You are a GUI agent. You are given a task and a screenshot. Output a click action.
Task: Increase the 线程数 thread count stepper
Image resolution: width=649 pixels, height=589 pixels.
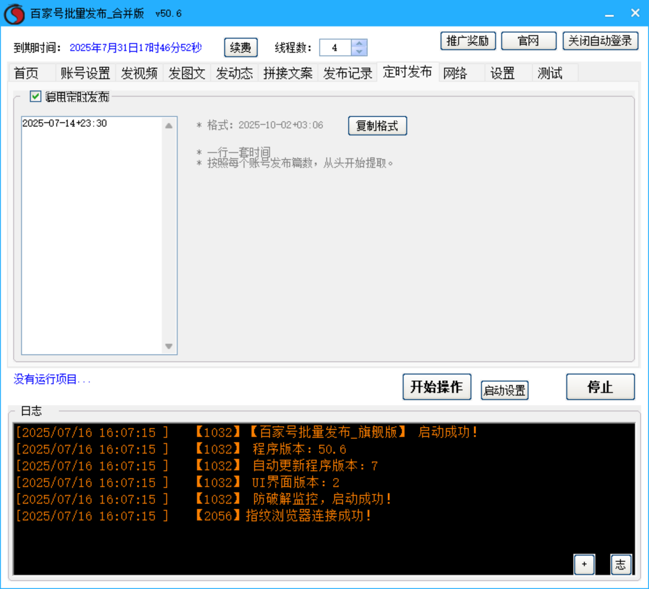(x=359, y=43)
